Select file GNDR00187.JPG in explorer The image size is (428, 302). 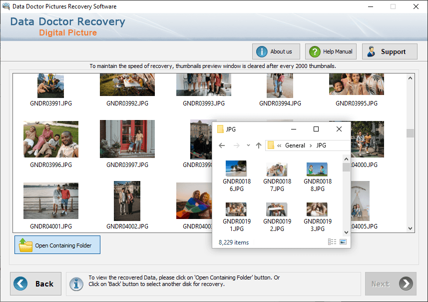coord(277,176)
